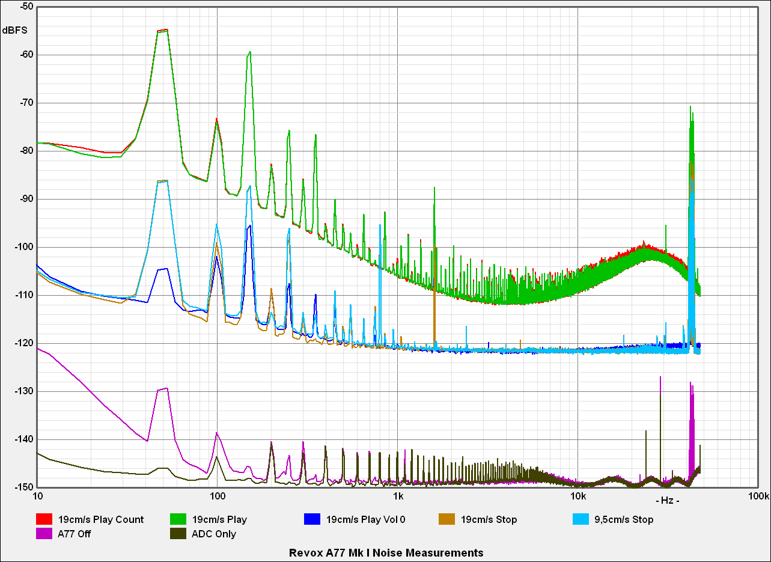Click the dark olive ADC Only swatch
Image resolution: width=771 pixels, height=562 pixels.
(x=178, y=534)
